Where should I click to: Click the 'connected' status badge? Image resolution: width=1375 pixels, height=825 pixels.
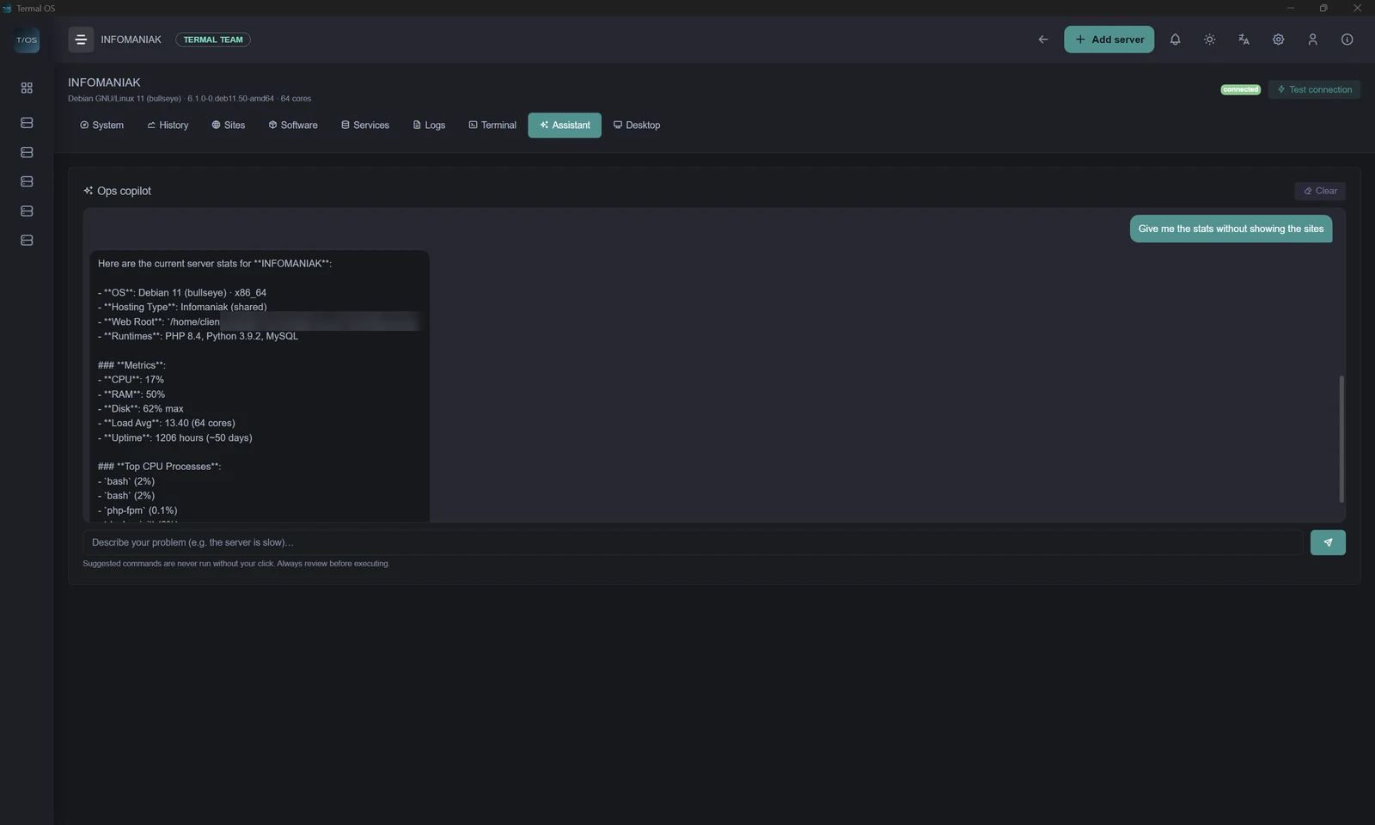(1240, 89)
